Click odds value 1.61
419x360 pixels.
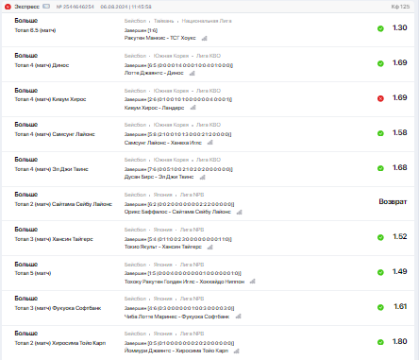point(400,306)
